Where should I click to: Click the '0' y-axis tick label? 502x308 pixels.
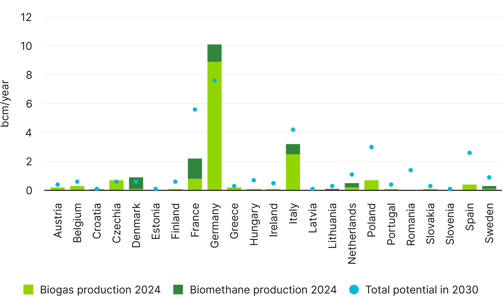pyautogui.click(x=29, y=190)
